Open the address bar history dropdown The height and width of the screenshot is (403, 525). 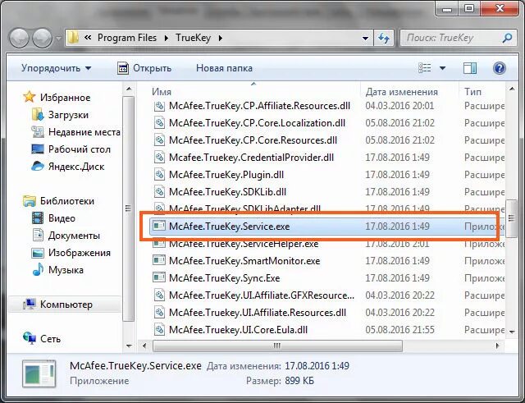pyautogui.click(x=365, y=39)
